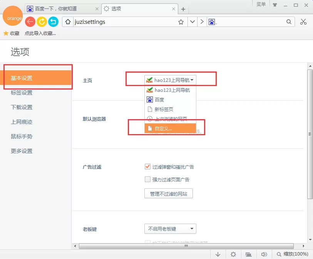This screenshot has height=259, width=313.
Task: Open 更多设置 section
Action: 22,151
